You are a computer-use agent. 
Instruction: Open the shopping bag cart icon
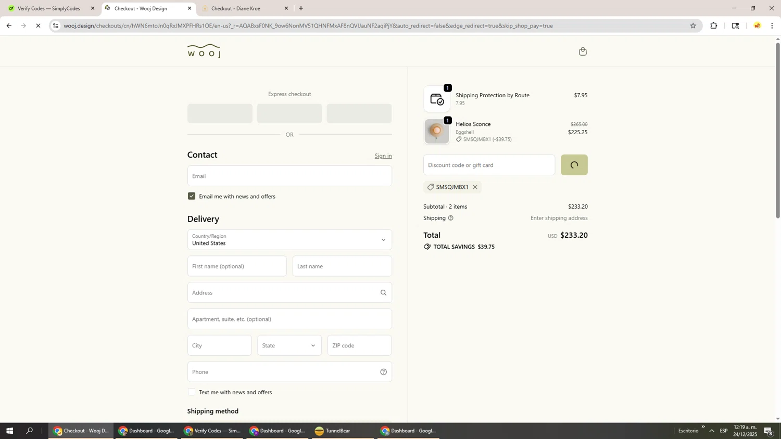coord(583,51)
